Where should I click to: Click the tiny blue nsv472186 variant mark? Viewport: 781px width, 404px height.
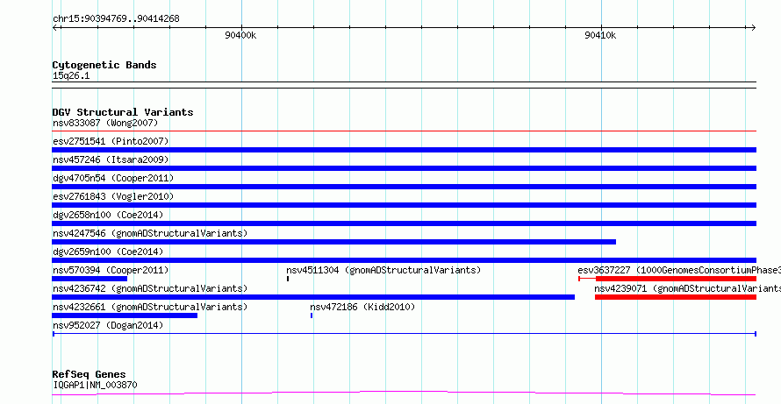312,315
